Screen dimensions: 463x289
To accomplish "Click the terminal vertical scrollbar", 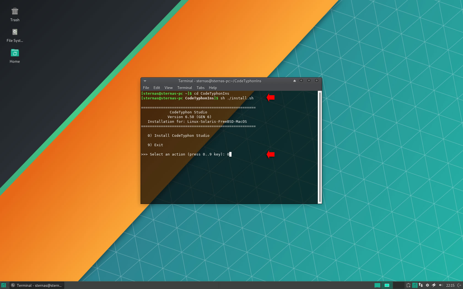I will pyautogui.click(x=320, y=147).
